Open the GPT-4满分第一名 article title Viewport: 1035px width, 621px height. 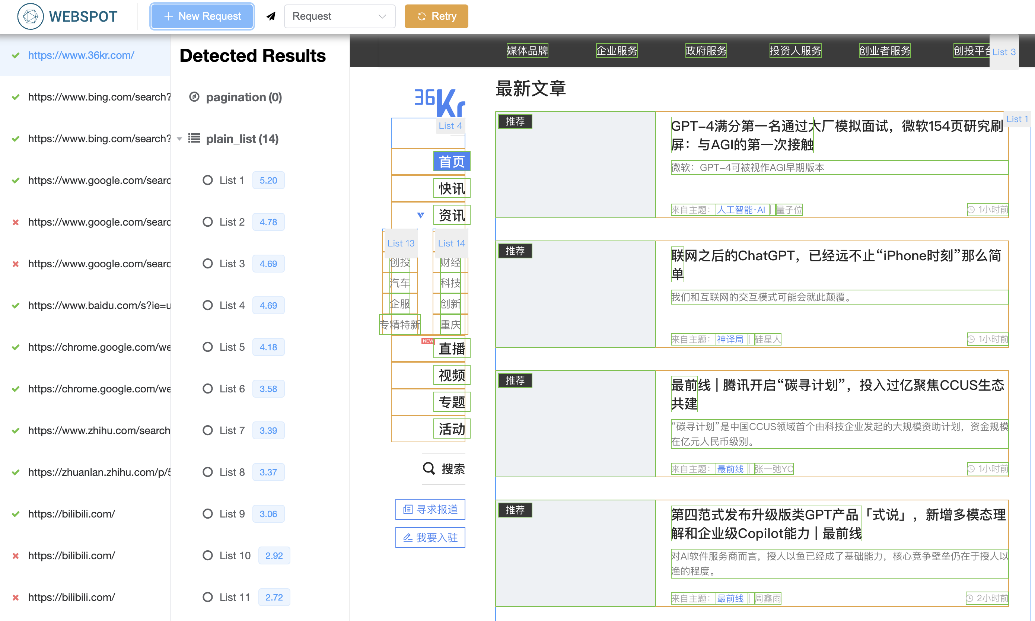click(x=837, y=135)
